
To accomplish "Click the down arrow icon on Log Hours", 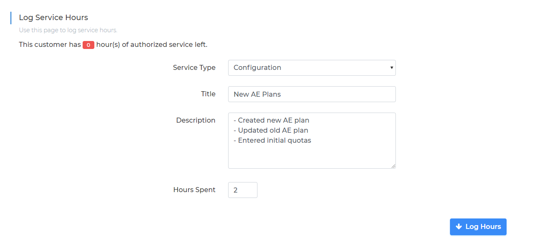I will click(459, 226).
